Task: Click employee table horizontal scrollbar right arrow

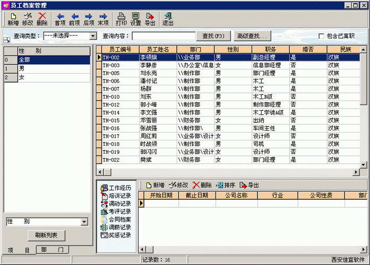Action: pyautogui.click(x=356, y=172)
